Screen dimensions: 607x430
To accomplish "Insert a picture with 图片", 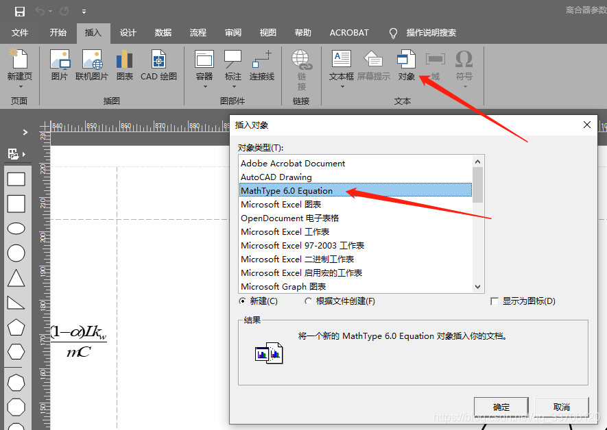I will [x=60, y=65].
